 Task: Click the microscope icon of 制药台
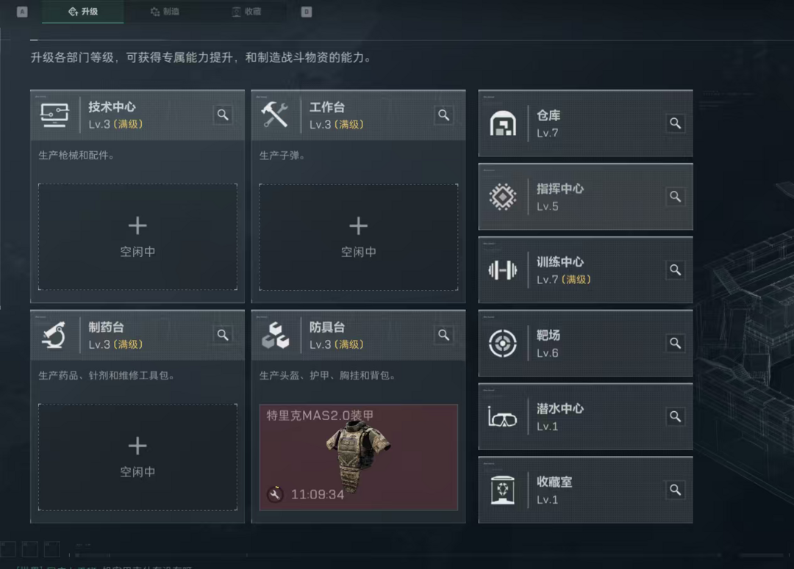(x=54, y=335)
